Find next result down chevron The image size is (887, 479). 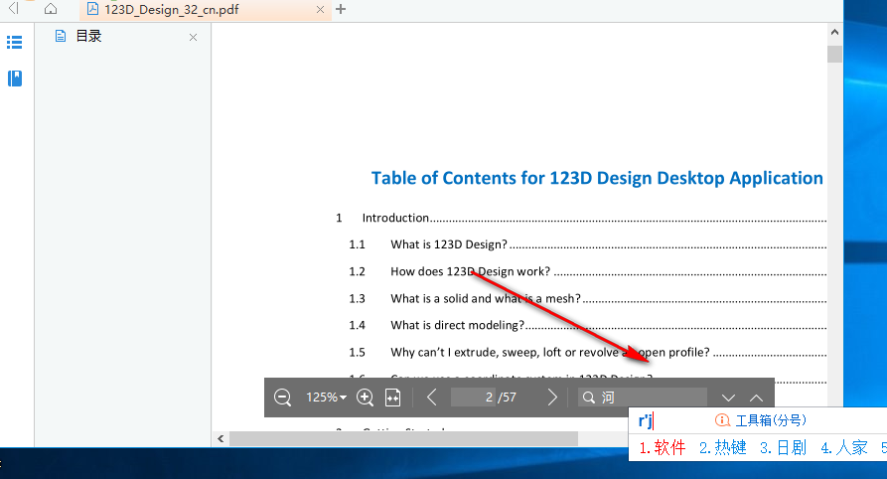[729, 399]
